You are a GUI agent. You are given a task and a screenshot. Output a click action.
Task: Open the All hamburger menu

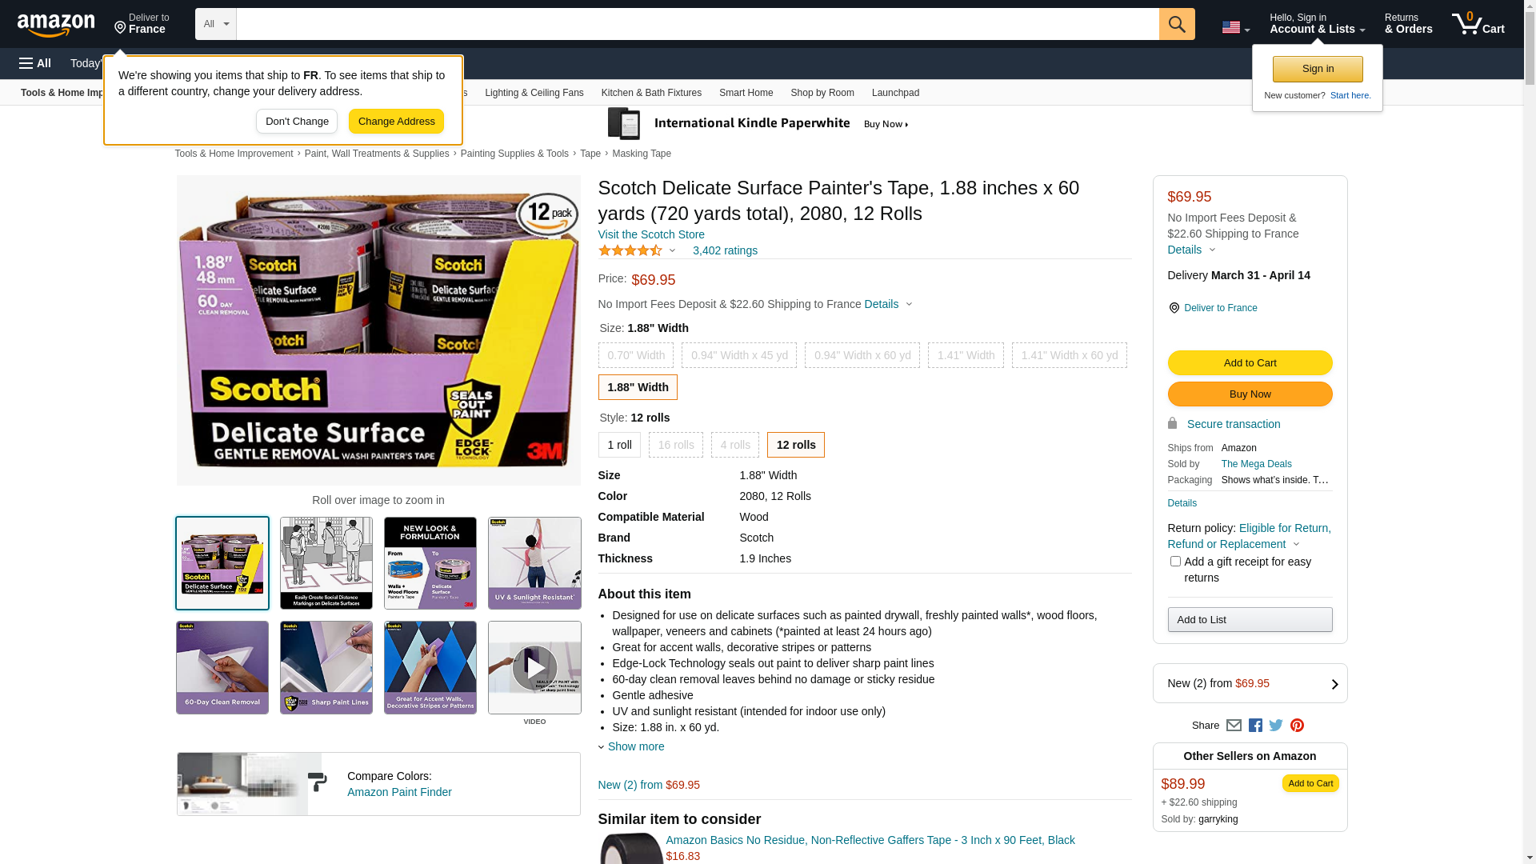coord(35,63)
